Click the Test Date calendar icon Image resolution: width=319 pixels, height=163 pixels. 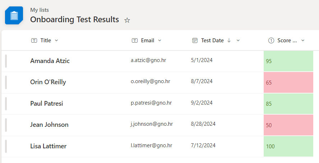click(x=195, y=40)
